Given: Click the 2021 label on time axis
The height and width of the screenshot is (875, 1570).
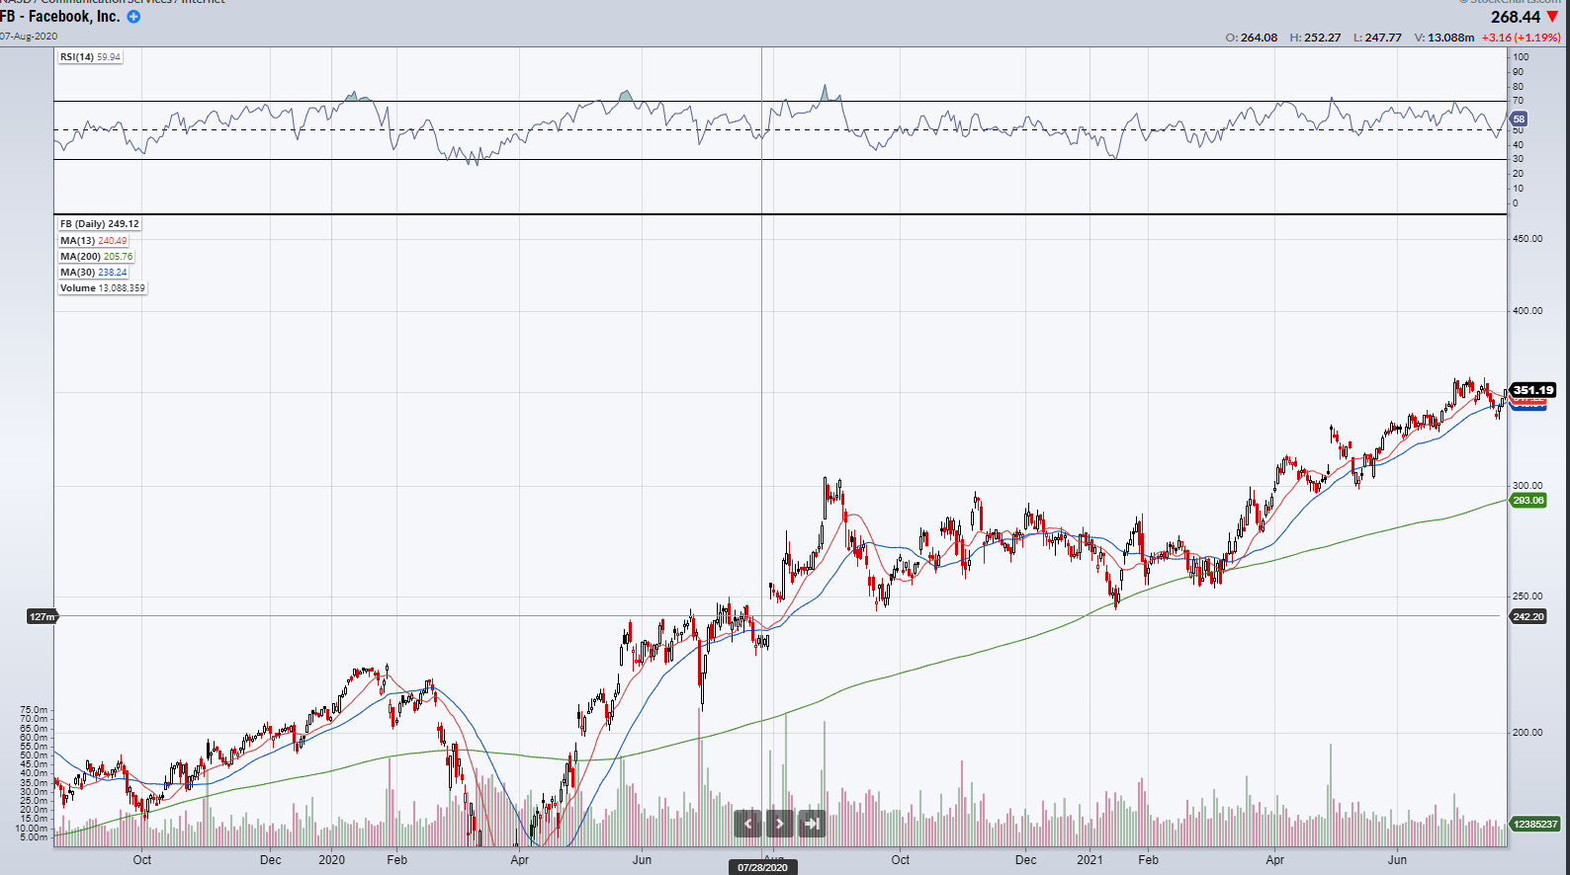Looking at the screenshot, I should pos(1090,860).
